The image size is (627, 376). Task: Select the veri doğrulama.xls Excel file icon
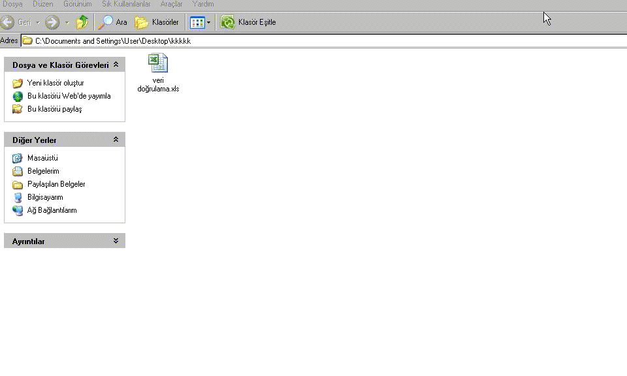point(158,63)
